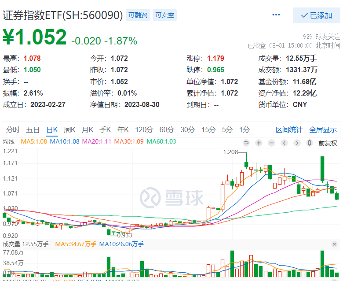343x281 pixels.
Task: Open the 全屏显示 fullscreen link
Action: (x=323, y=129)
